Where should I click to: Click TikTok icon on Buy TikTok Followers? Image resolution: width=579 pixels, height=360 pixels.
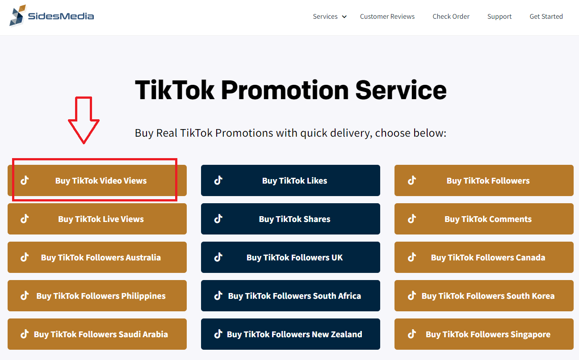pyautogui.click(x=412, y=180)
